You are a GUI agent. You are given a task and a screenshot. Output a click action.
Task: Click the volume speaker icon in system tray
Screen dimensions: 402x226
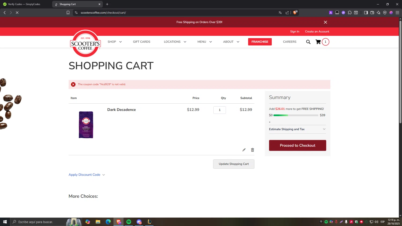coord(376,222)
